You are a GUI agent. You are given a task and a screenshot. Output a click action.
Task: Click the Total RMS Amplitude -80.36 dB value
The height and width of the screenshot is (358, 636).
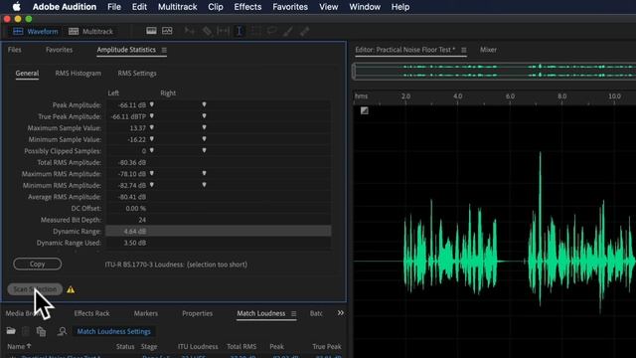click(132, 162)
